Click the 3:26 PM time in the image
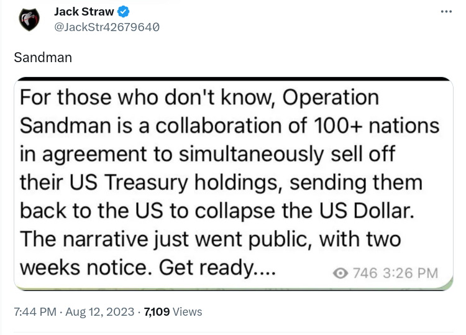The height and width of the screenshot is (335, 466). point(411,273)
